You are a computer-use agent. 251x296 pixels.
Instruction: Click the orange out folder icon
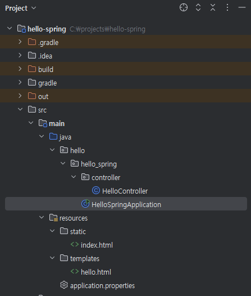[32, 96]
